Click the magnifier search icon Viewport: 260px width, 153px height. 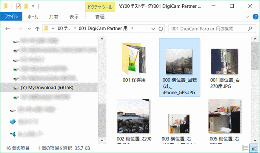pyautogui.click(x=250, y=29)
